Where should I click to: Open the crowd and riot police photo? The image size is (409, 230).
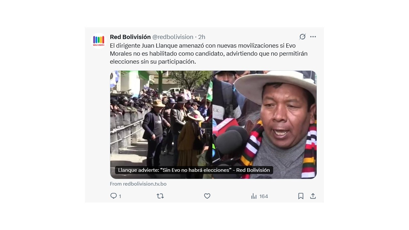(x=161, y=125)
